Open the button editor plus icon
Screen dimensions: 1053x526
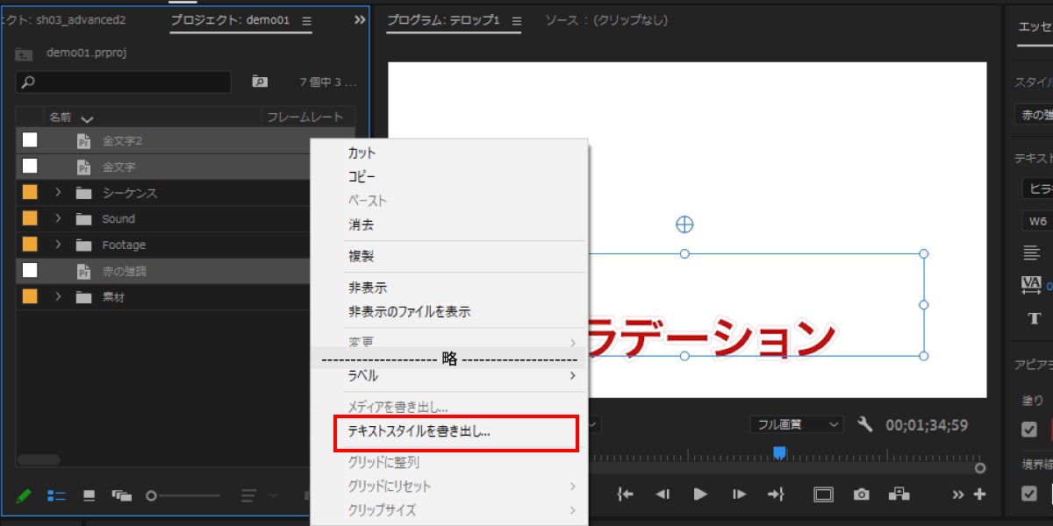(979, 494)
